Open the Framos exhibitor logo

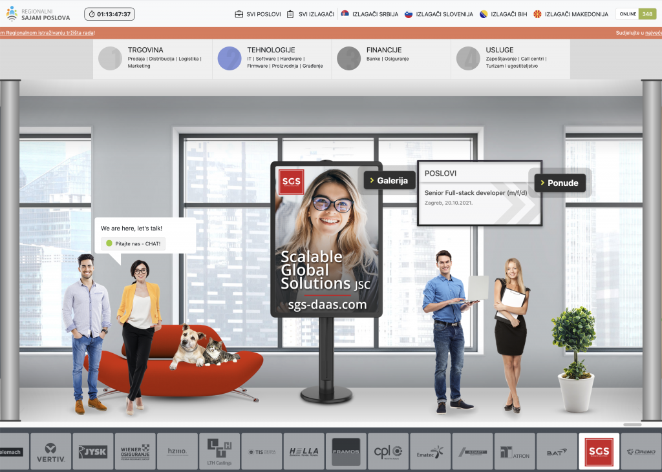pos(347,451)
